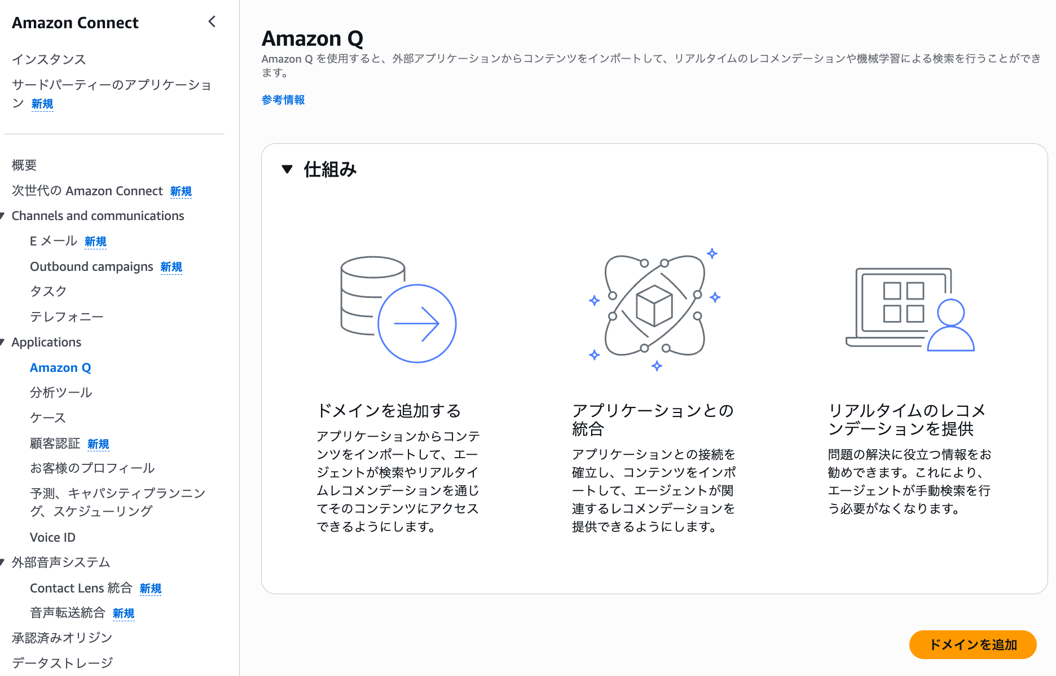Image resolution: width=1056 pixels, height=676 pixels.
Task: Select タスク in the sidebar
Action: click(49, 291)
